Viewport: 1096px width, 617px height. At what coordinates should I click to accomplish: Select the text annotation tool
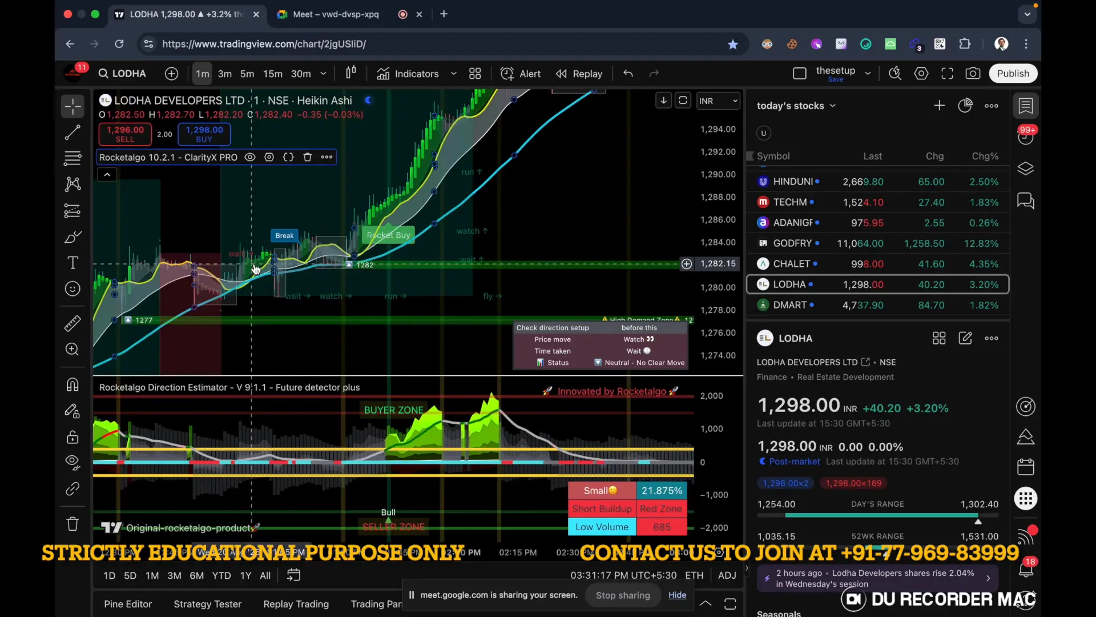pos(72,263)
